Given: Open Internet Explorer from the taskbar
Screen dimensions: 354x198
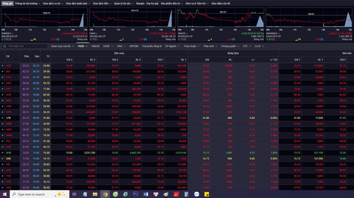Looking at the screenshot, I should pos(126,194).
